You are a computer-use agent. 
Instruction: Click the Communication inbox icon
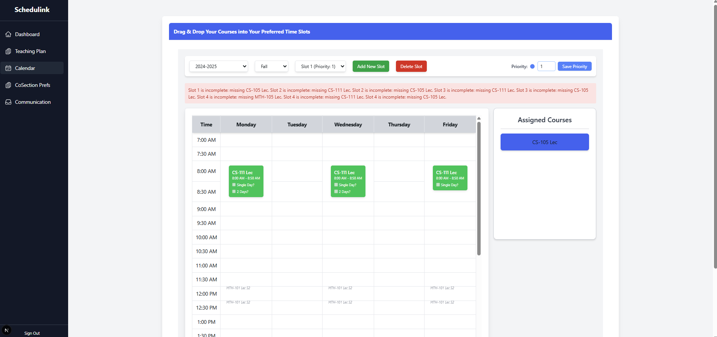click(x=8, y=102)
